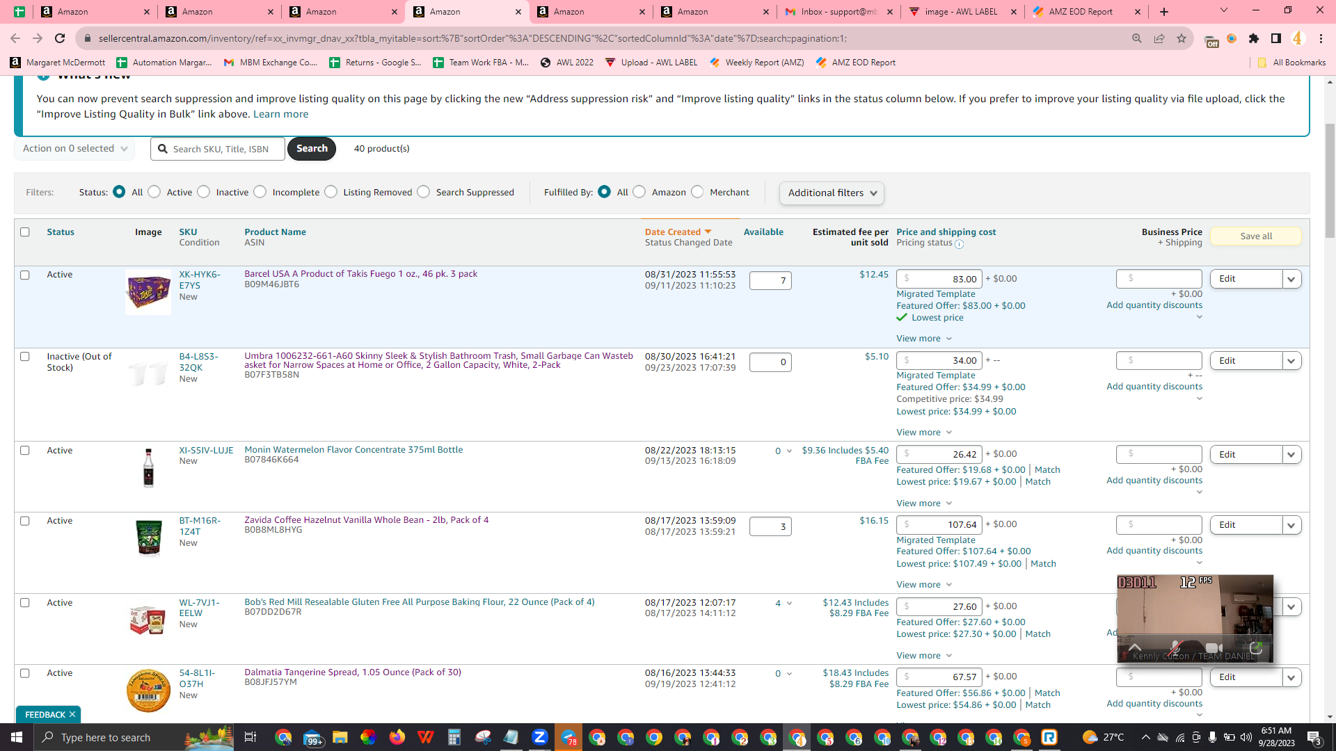Viewport: 1336px width, 751px height.
Task: Check the Umbra Bathroom Trash row checkbox
Action: click(x=25, y=357)
